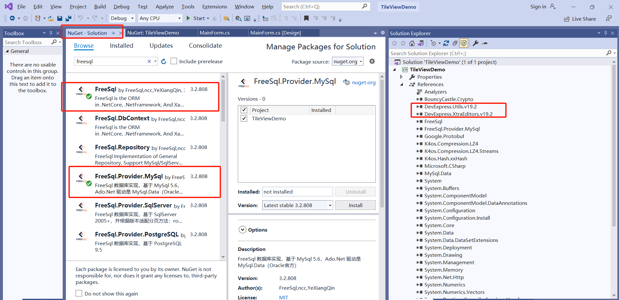Screen dimensions: 619x300
Task: Click the Open File folder icon
Action: click(x=51, y=18)
